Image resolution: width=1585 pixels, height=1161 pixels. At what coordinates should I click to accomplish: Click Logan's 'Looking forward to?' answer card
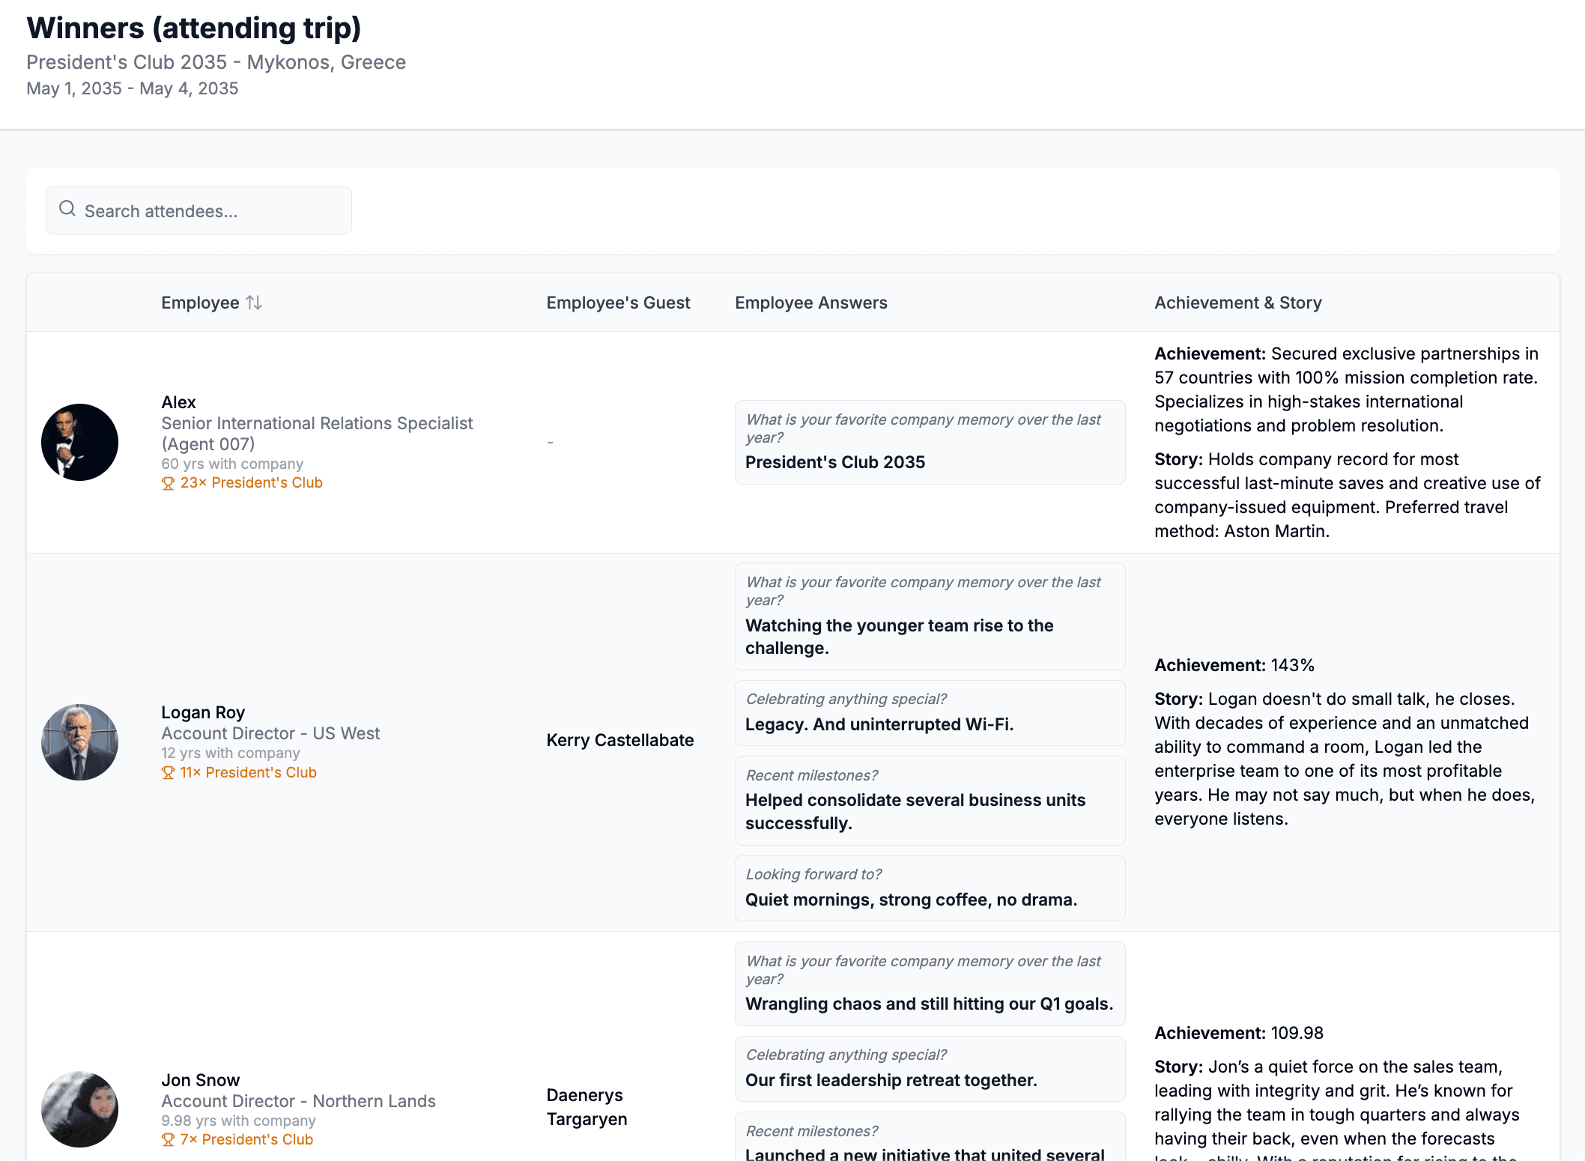[929, 888]
